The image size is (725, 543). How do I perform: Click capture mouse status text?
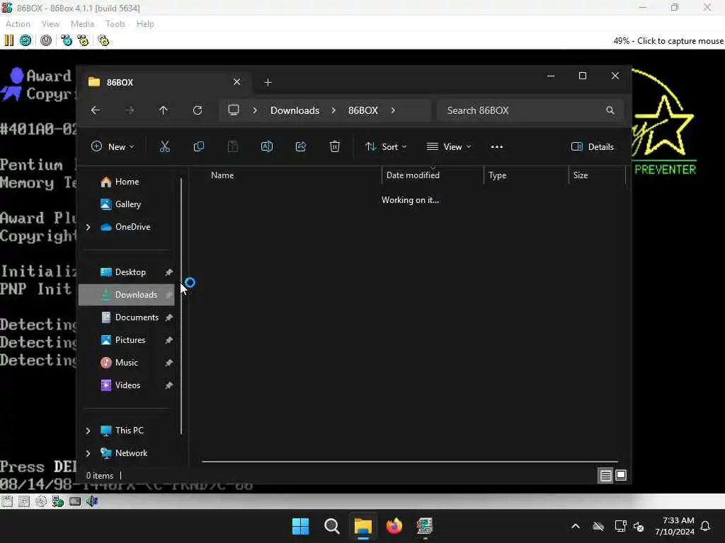[x=668, y=40]
